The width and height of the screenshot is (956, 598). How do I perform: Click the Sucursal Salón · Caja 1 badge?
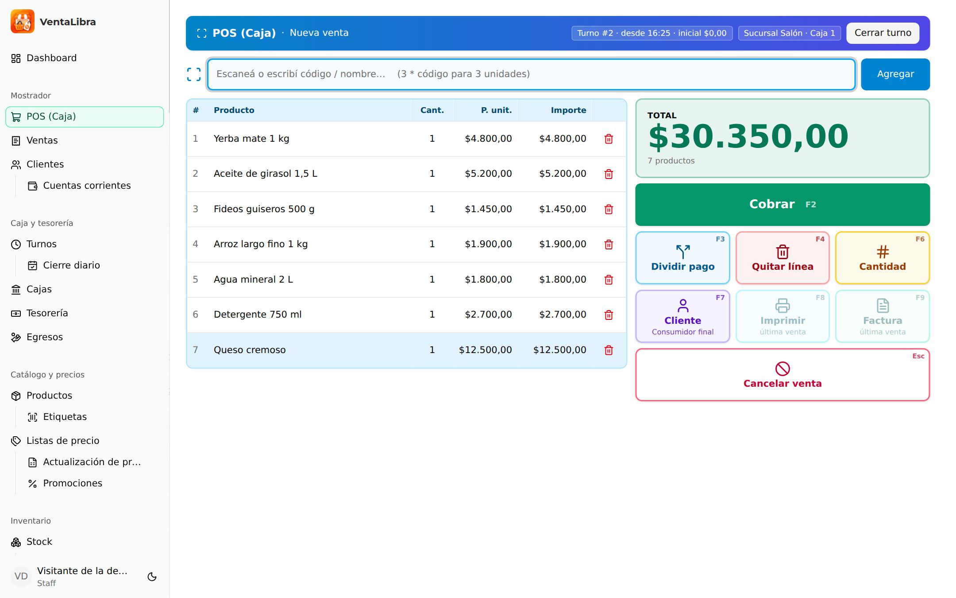[789, 33]
